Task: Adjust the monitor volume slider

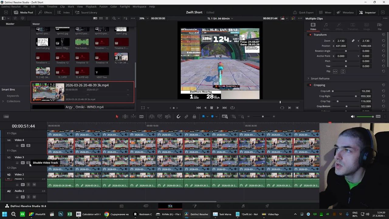Action: point(365,116)
